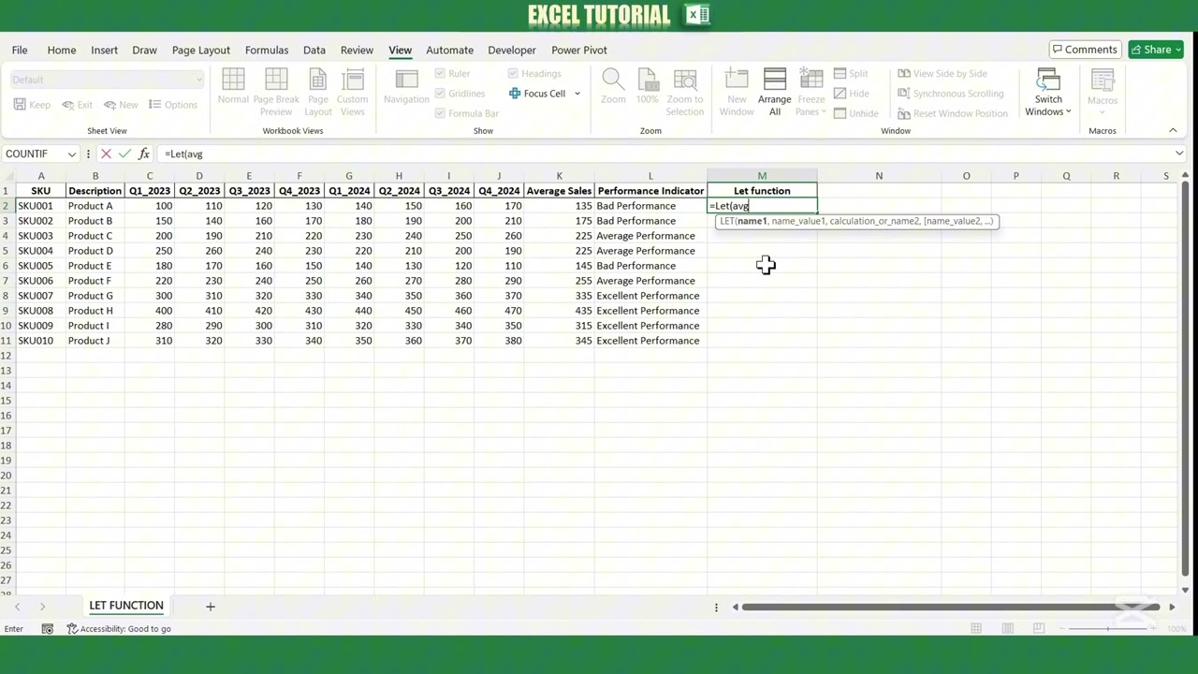Open the File menu
This screenshot has width=1198, height=674.
pyautogui.click(x=20, y=50)
